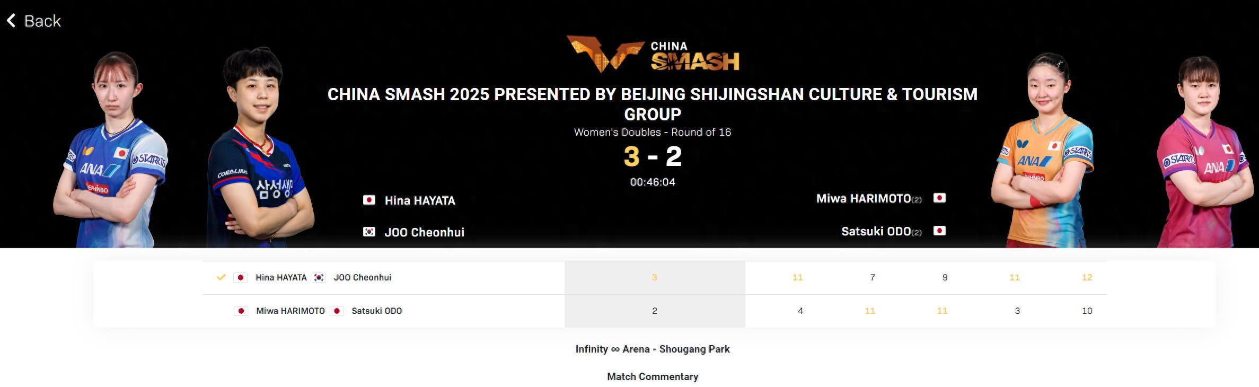1259x387 pixels.
Task: Click the China Smash logo
Action: [x=653, y=54]
